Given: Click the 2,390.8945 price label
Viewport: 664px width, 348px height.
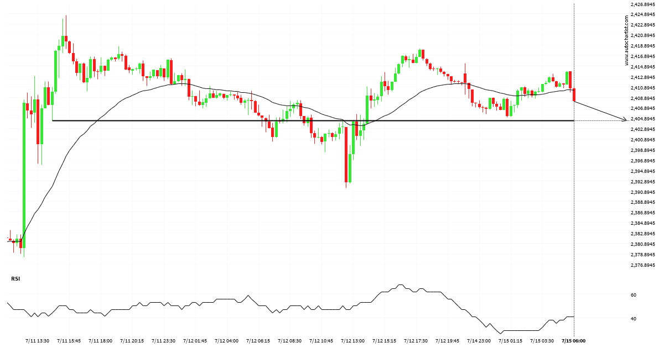Looking at the screenshot, I should tap(642, 193).
